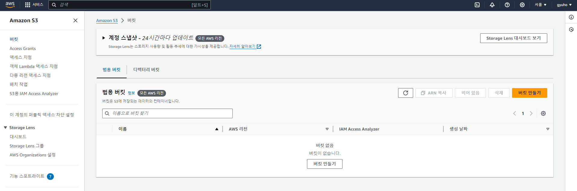
Task: Refresh the bucket list
Action: 406,93
